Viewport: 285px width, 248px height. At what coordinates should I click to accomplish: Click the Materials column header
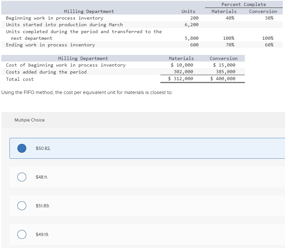click(224, 11)
